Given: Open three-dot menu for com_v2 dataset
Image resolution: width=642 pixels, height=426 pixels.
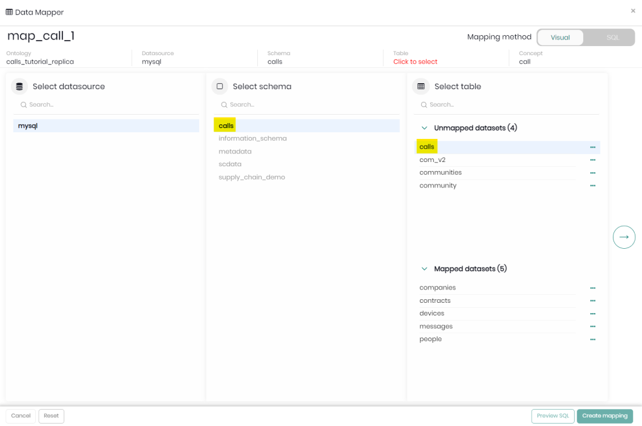Looking at the screenshot, I should tap(592, 160).
